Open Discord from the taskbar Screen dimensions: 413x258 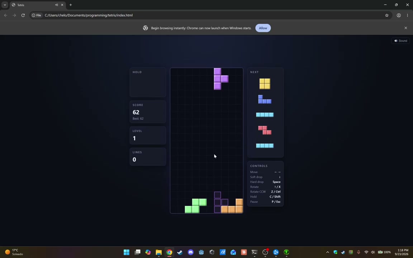click(191, 252)
